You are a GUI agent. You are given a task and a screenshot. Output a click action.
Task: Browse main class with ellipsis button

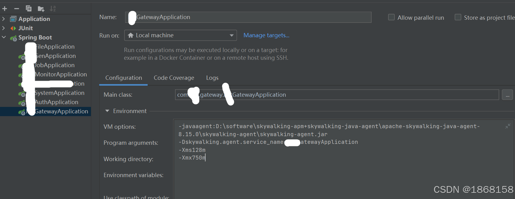coord(507,95)
